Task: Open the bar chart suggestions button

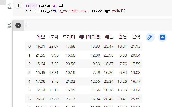Action: coord(162,37)
